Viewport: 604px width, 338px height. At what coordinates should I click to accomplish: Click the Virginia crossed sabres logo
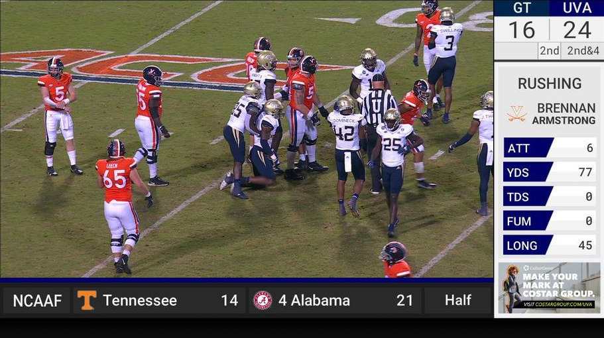point(516,113)
